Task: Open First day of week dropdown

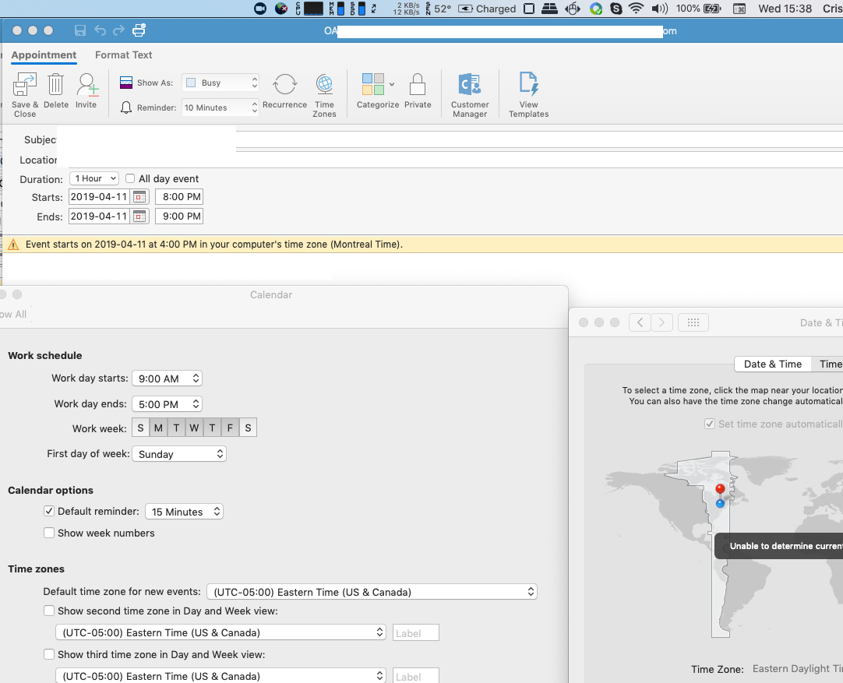Action: pos(179,453)
